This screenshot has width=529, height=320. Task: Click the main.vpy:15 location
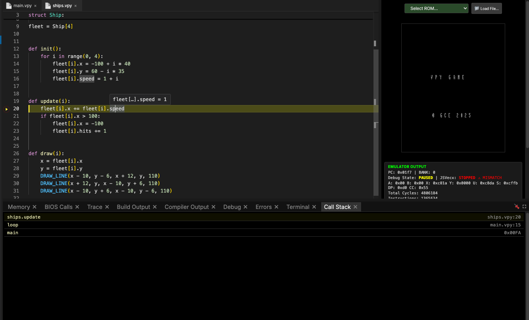505,225
